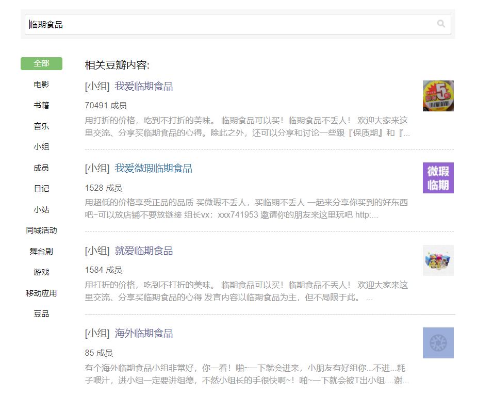Open the 我爱临期食品 group link

pyautogui.click(x=143, y=87)
